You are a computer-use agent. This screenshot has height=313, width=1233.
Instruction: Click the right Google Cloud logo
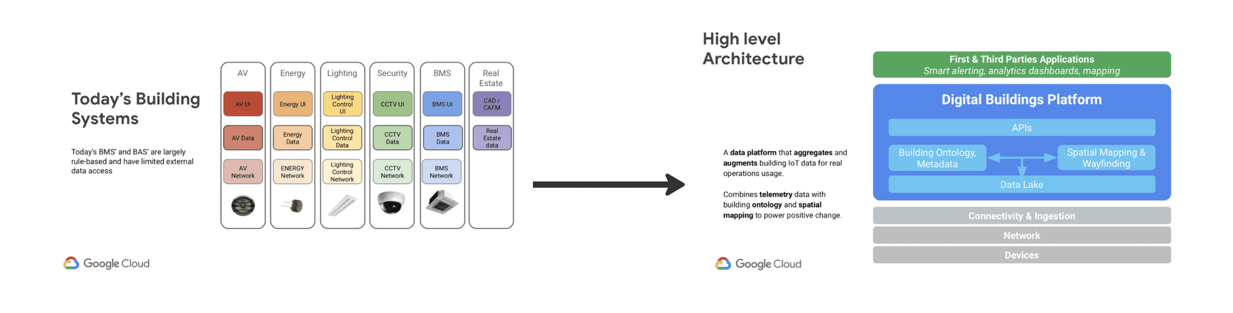(758, 264)
